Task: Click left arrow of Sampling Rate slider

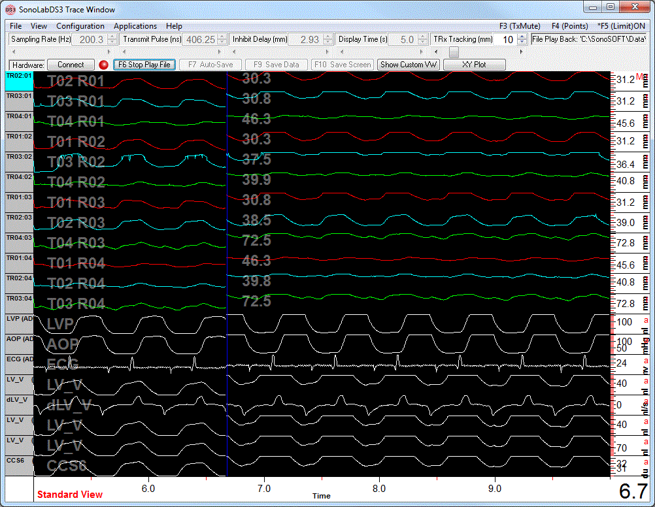Action: click(x=13, y=52)
